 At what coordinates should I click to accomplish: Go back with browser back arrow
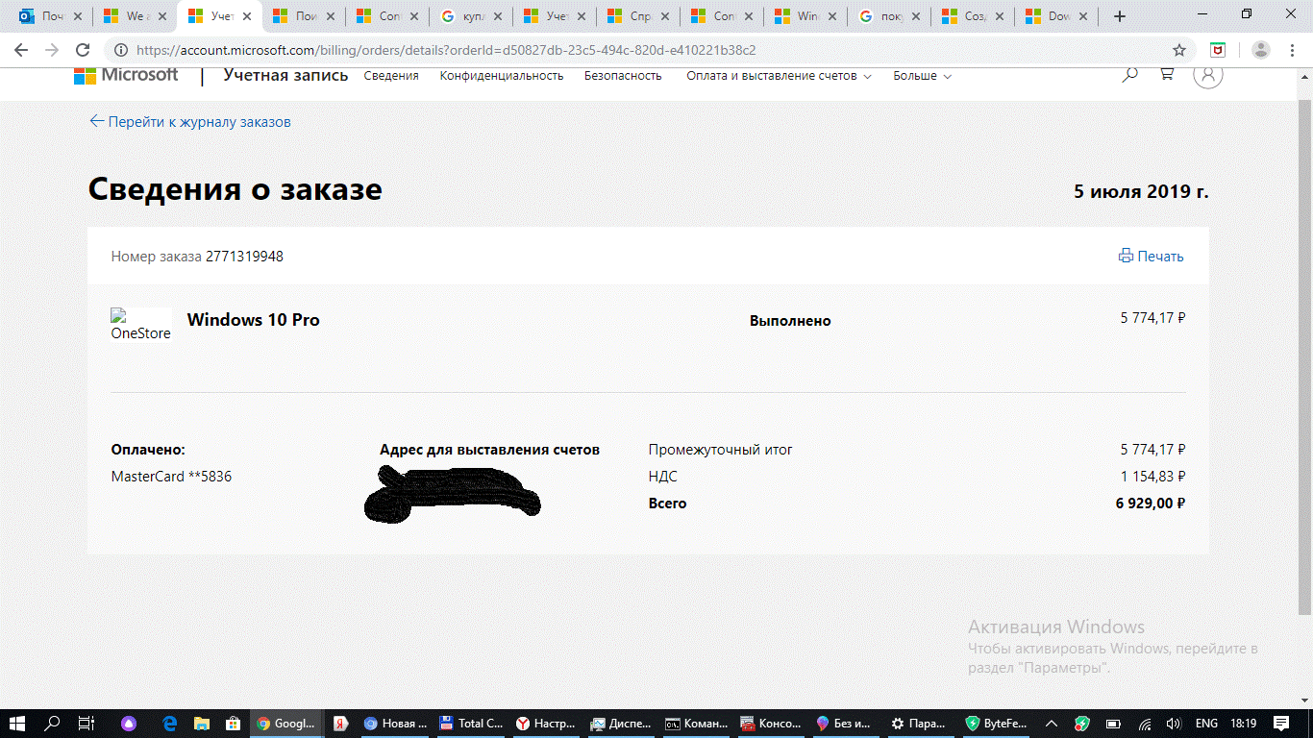pyautogui.click(x=21, y=50)
